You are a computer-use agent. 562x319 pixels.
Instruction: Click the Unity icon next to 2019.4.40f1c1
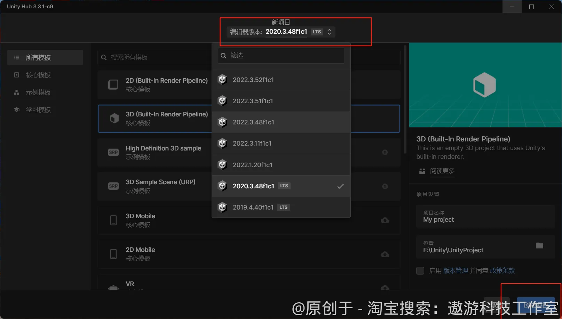tap(222, 207)
